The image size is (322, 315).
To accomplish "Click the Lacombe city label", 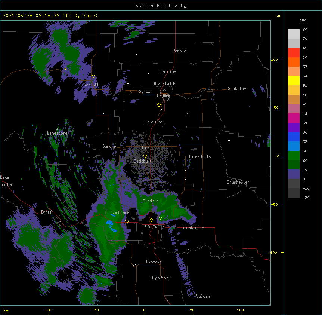I will tap(168, 71).
